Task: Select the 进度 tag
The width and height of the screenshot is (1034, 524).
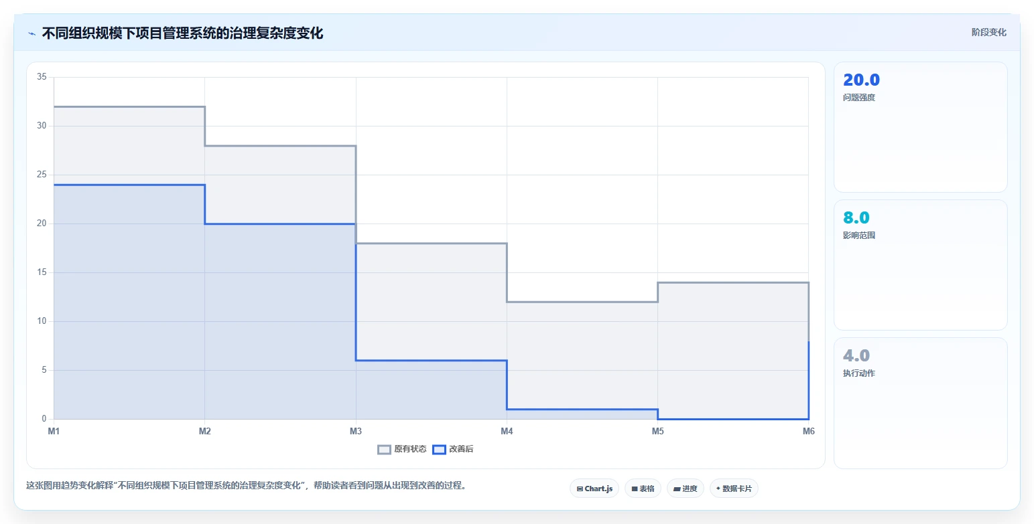Action: pos(686,489)
